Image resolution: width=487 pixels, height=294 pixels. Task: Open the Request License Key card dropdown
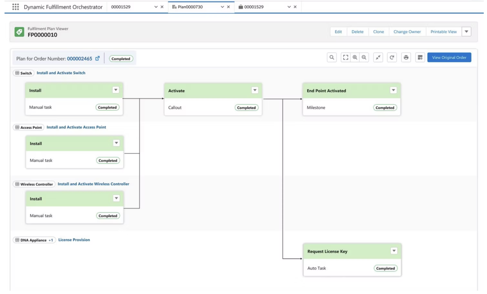[394, 251]
